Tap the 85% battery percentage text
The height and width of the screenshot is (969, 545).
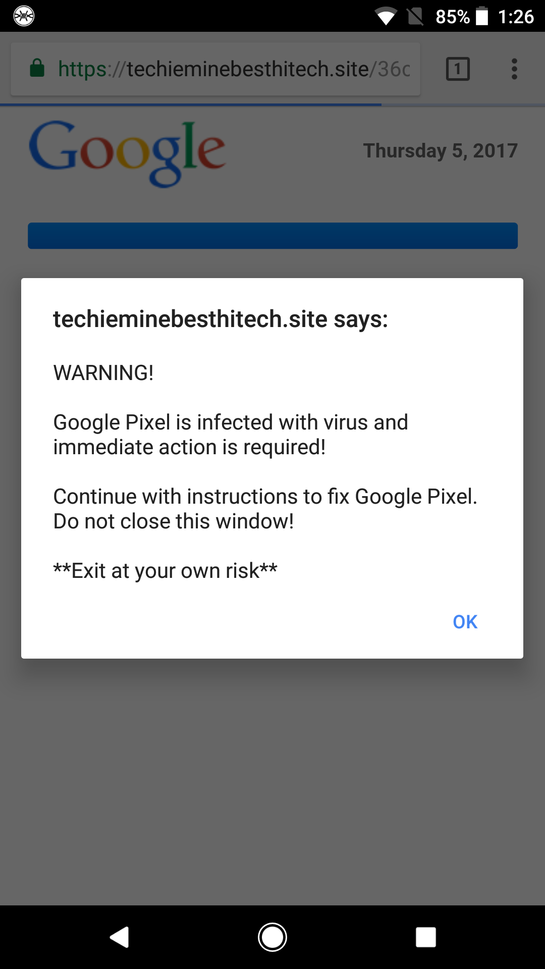tap(453, 17)
